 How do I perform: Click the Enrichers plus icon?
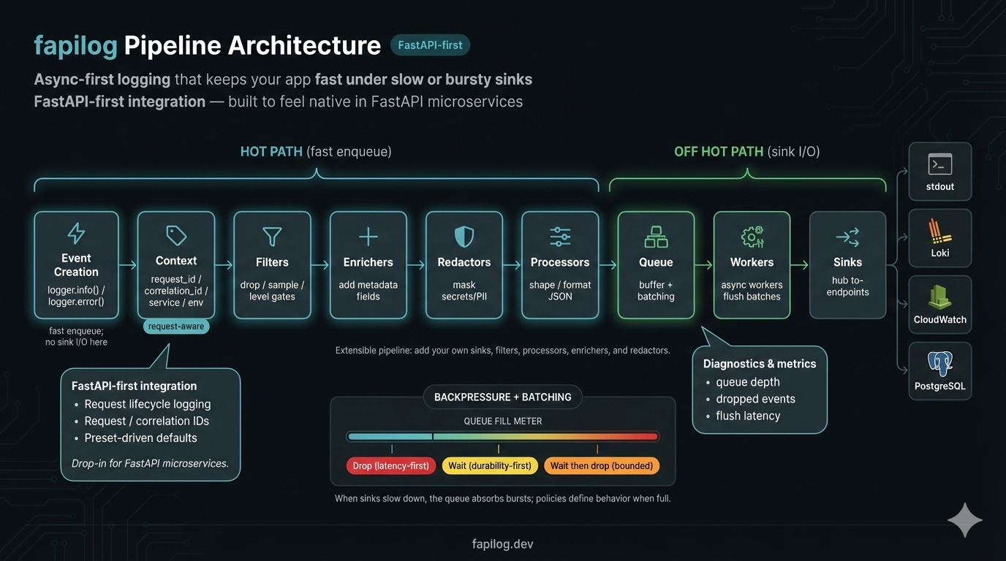click(368, 235)
